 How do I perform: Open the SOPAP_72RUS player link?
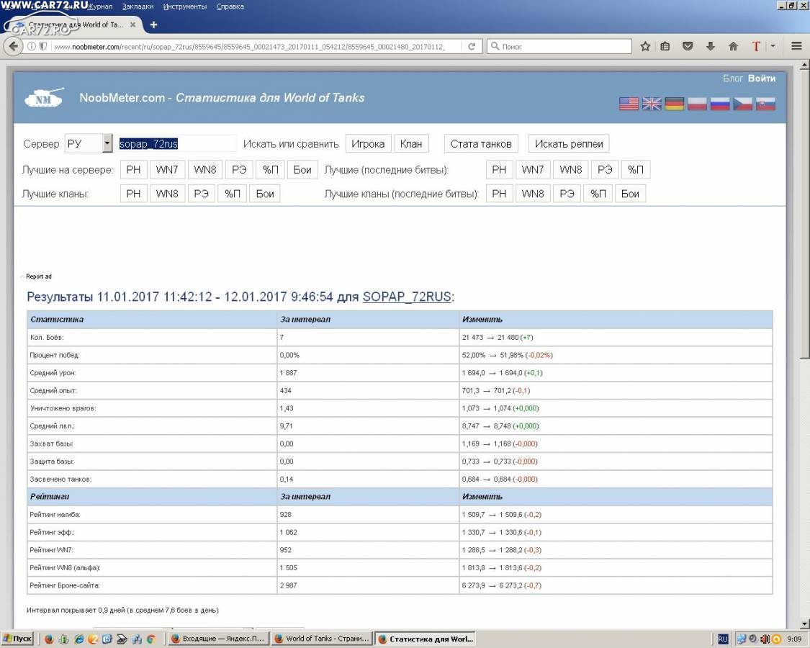[x=407, y=297]
